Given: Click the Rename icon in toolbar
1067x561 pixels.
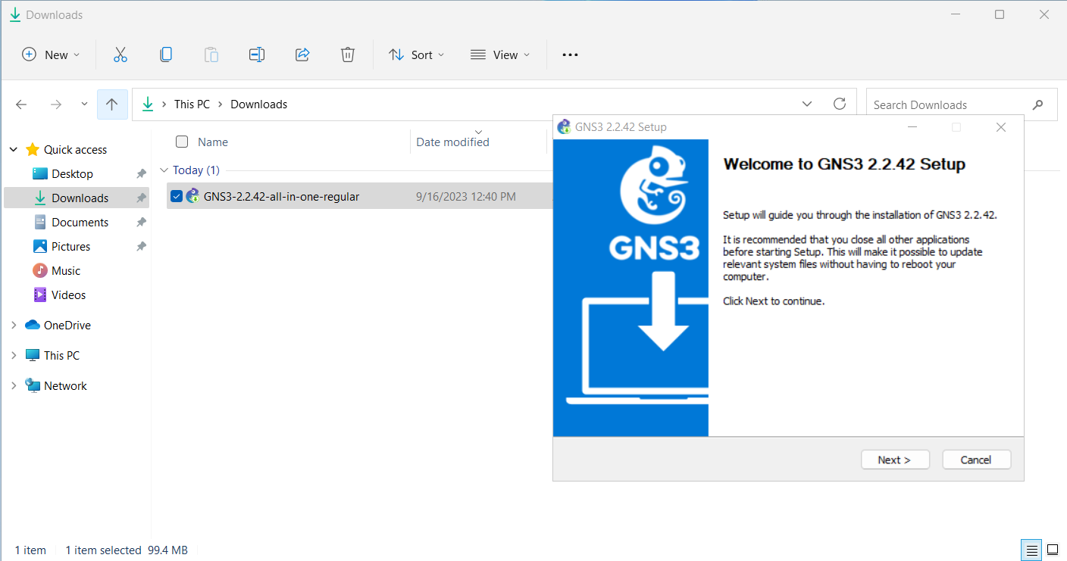Looking at the screenshot, I should tap(257, 55).
